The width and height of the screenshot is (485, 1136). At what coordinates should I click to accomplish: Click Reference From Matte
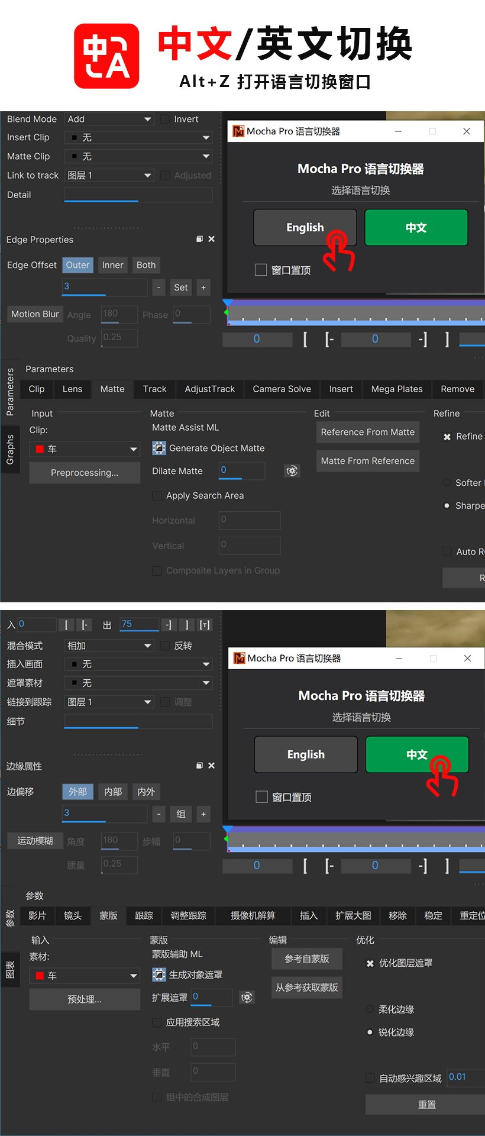tap(368, 432)
